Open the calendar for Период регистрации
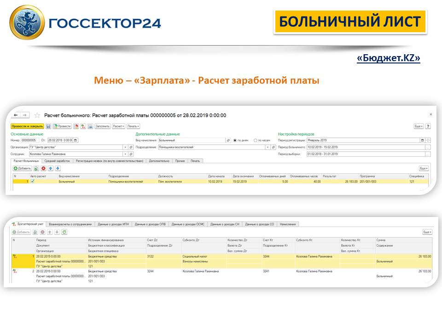 click(422, 140)
